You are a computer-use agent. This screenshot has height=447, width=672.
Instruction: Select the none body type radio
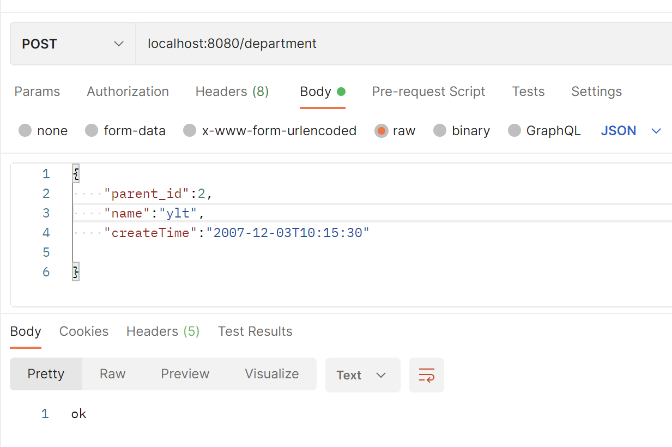pyautogui.click(x=25, y=131)
